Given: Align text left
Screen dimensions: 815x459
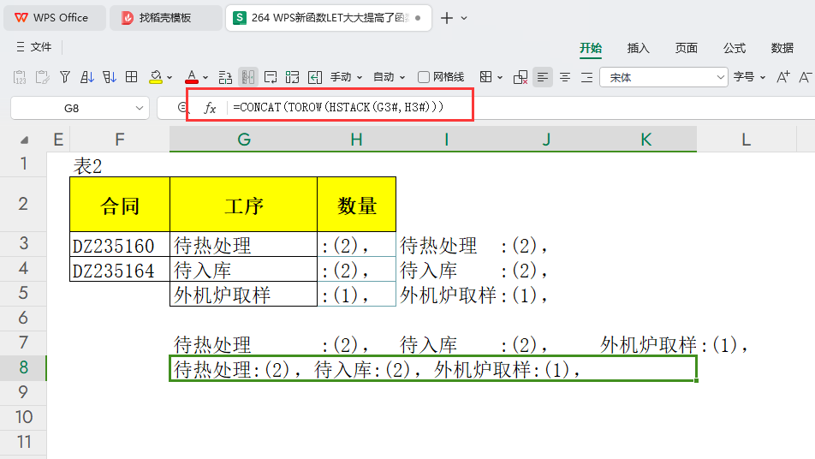Looking at the screenshot, I should tap(543, 77).
